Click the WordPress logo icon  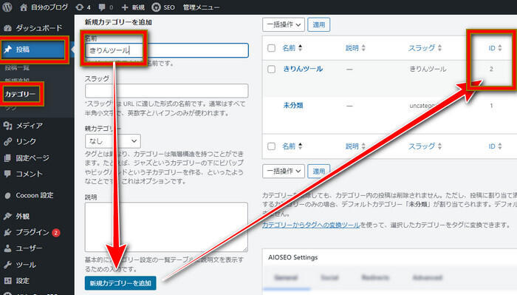pyautogui.click(x=7, y=7)
